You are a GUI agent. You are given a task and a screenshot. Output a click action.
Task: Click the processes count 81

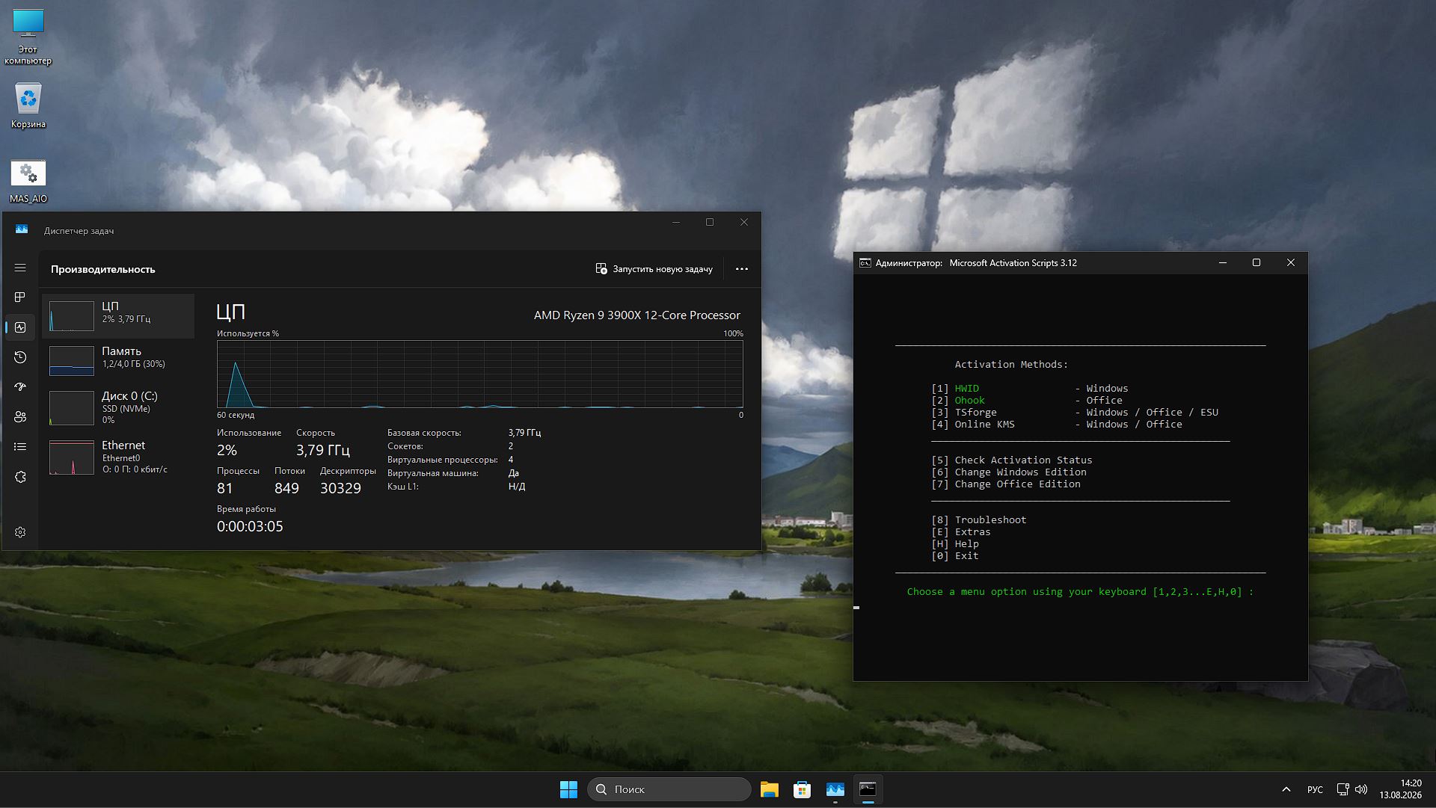click(x=224, y=488)
